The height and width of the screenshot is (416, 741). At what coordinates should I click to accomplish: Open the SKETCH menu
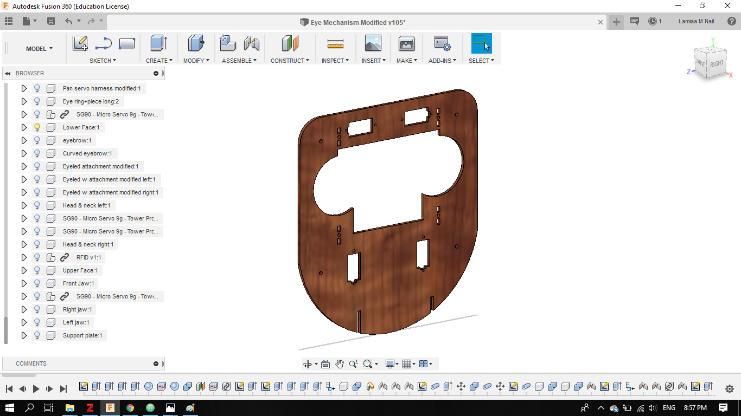[x=103, y=61]
